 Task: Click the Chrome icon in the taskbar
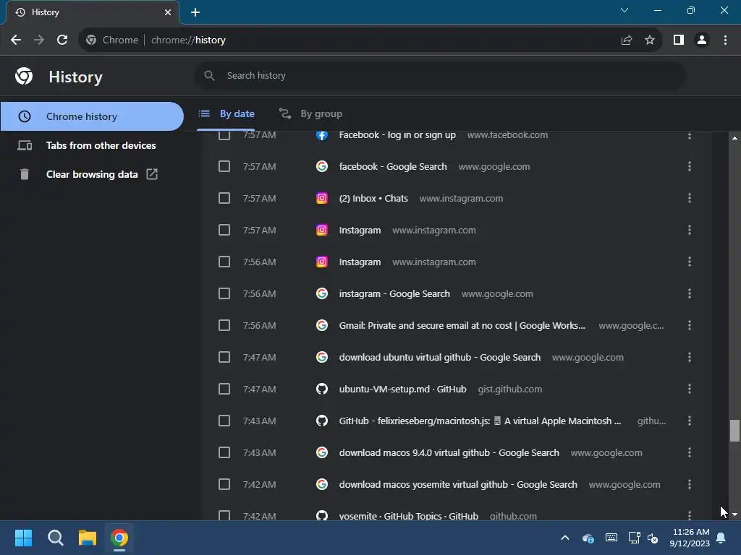click(119, 538)
